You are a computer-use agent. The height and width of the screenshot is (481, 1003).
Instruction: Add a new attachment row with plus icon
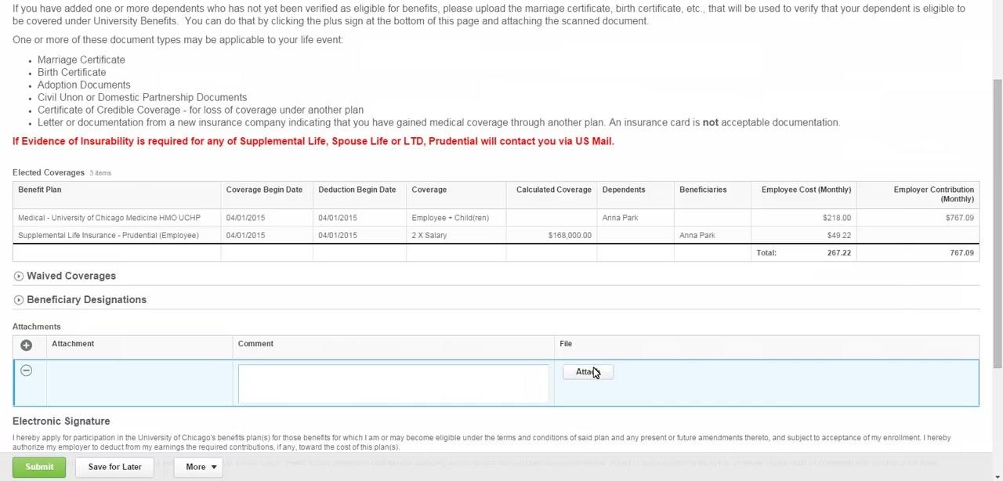tap(26, 345)
